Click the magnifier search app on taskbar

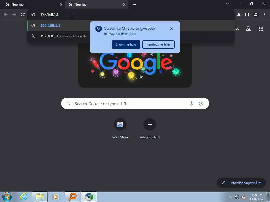point(73,197)
